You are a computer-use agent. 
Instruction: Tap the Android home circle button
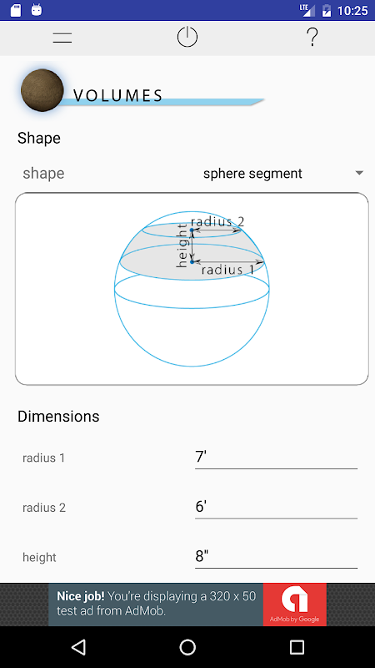click(187, 647)
